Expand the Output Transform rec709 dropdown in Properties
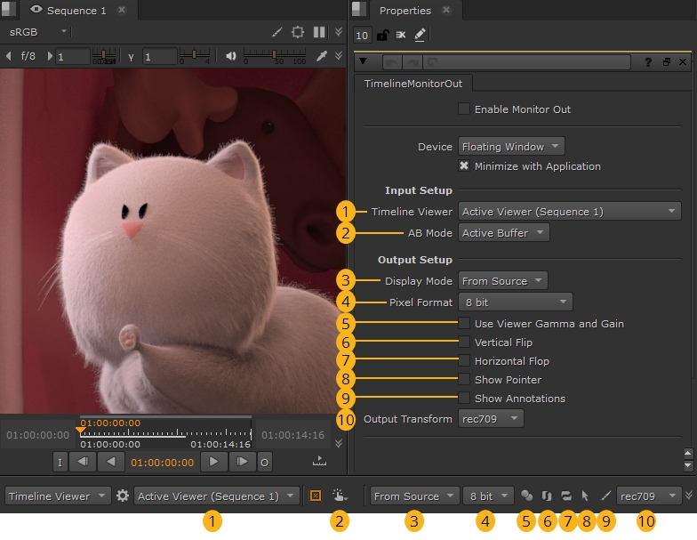The image size is (697, 540). 491,418
